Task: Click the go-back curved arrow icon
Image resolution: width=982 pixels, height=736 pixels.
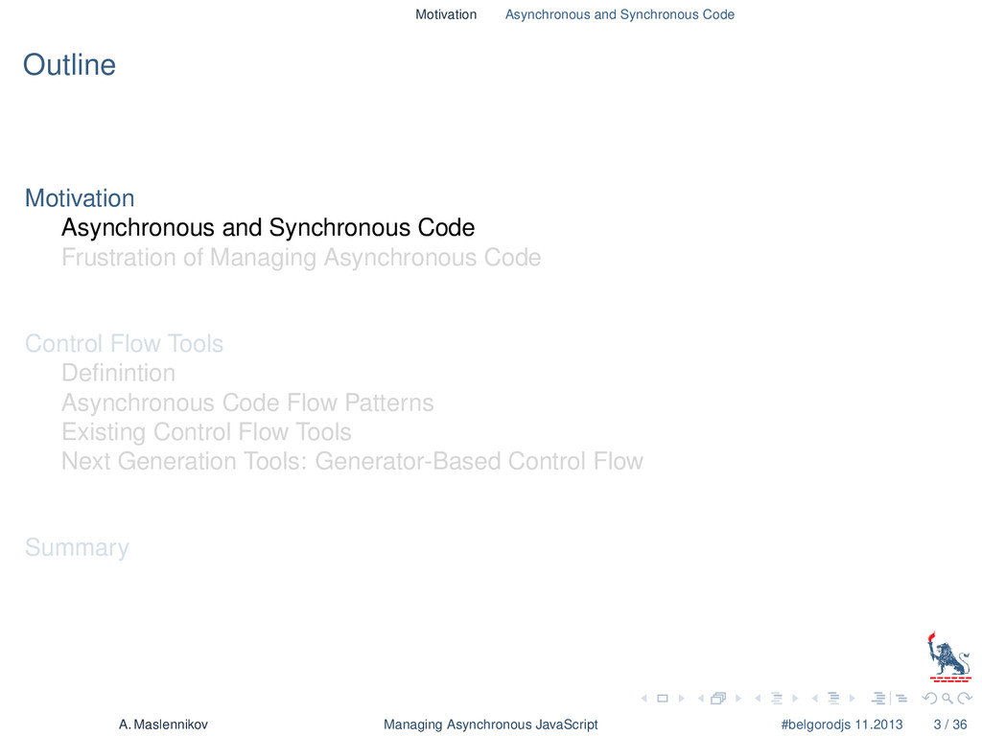Action: tap(930, 699)
